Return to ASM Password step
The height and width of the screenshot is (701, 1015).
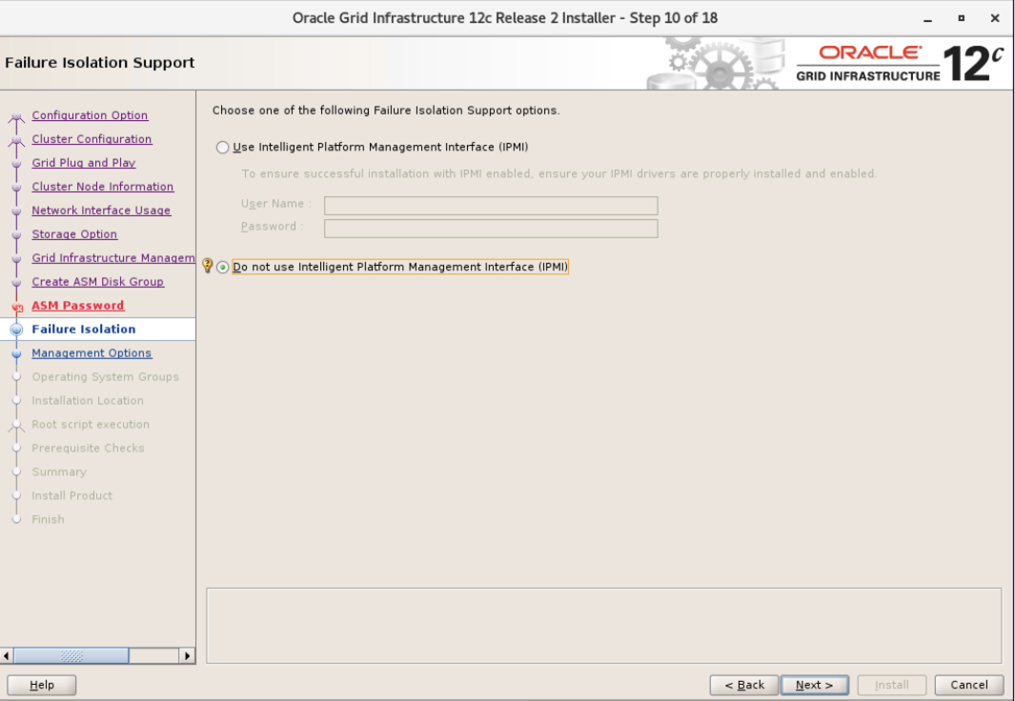point(78,306)
